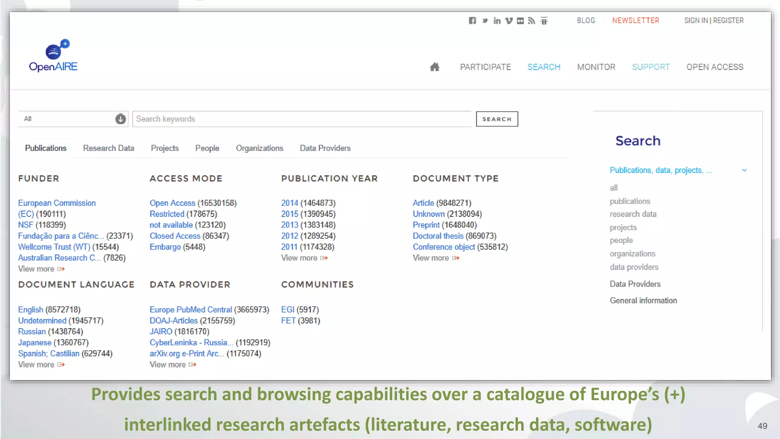The width and height of the screenshot is (780, 439).
Task: Click arrow icon beside Document Language View more
Action: (x=61, y=365)
